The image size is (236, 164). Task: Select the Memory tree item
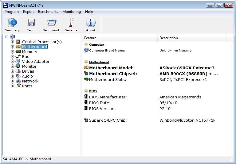(29, 52)
